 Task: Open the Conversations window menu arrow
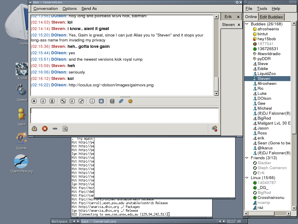pyautogui.click(x=30, y=2)
